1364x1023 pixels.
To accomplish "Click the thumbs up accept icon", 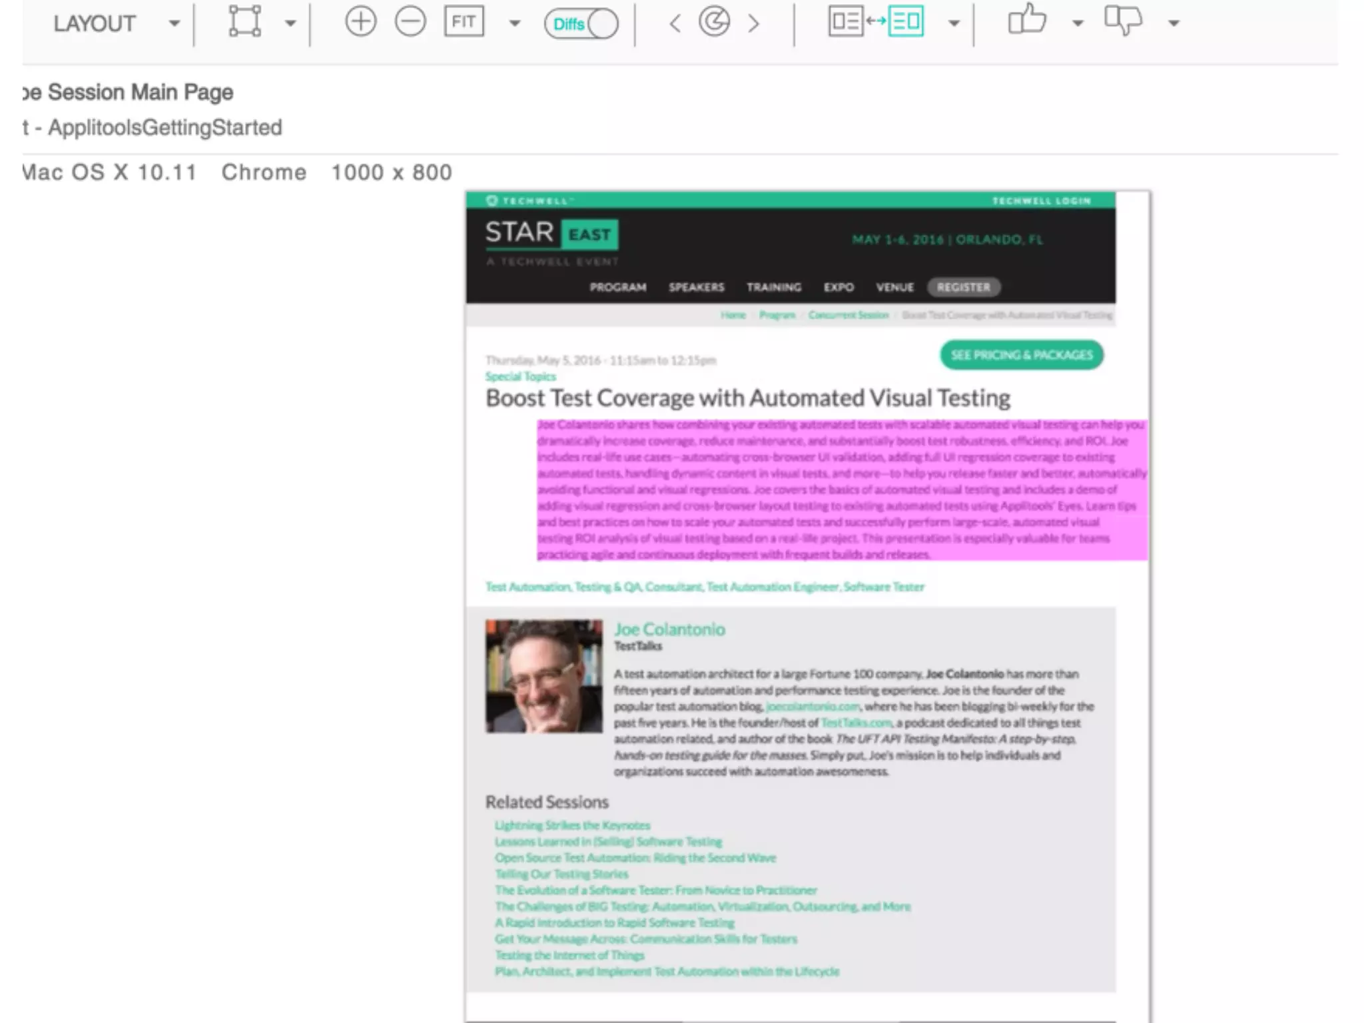I will tap(1026, 20).
